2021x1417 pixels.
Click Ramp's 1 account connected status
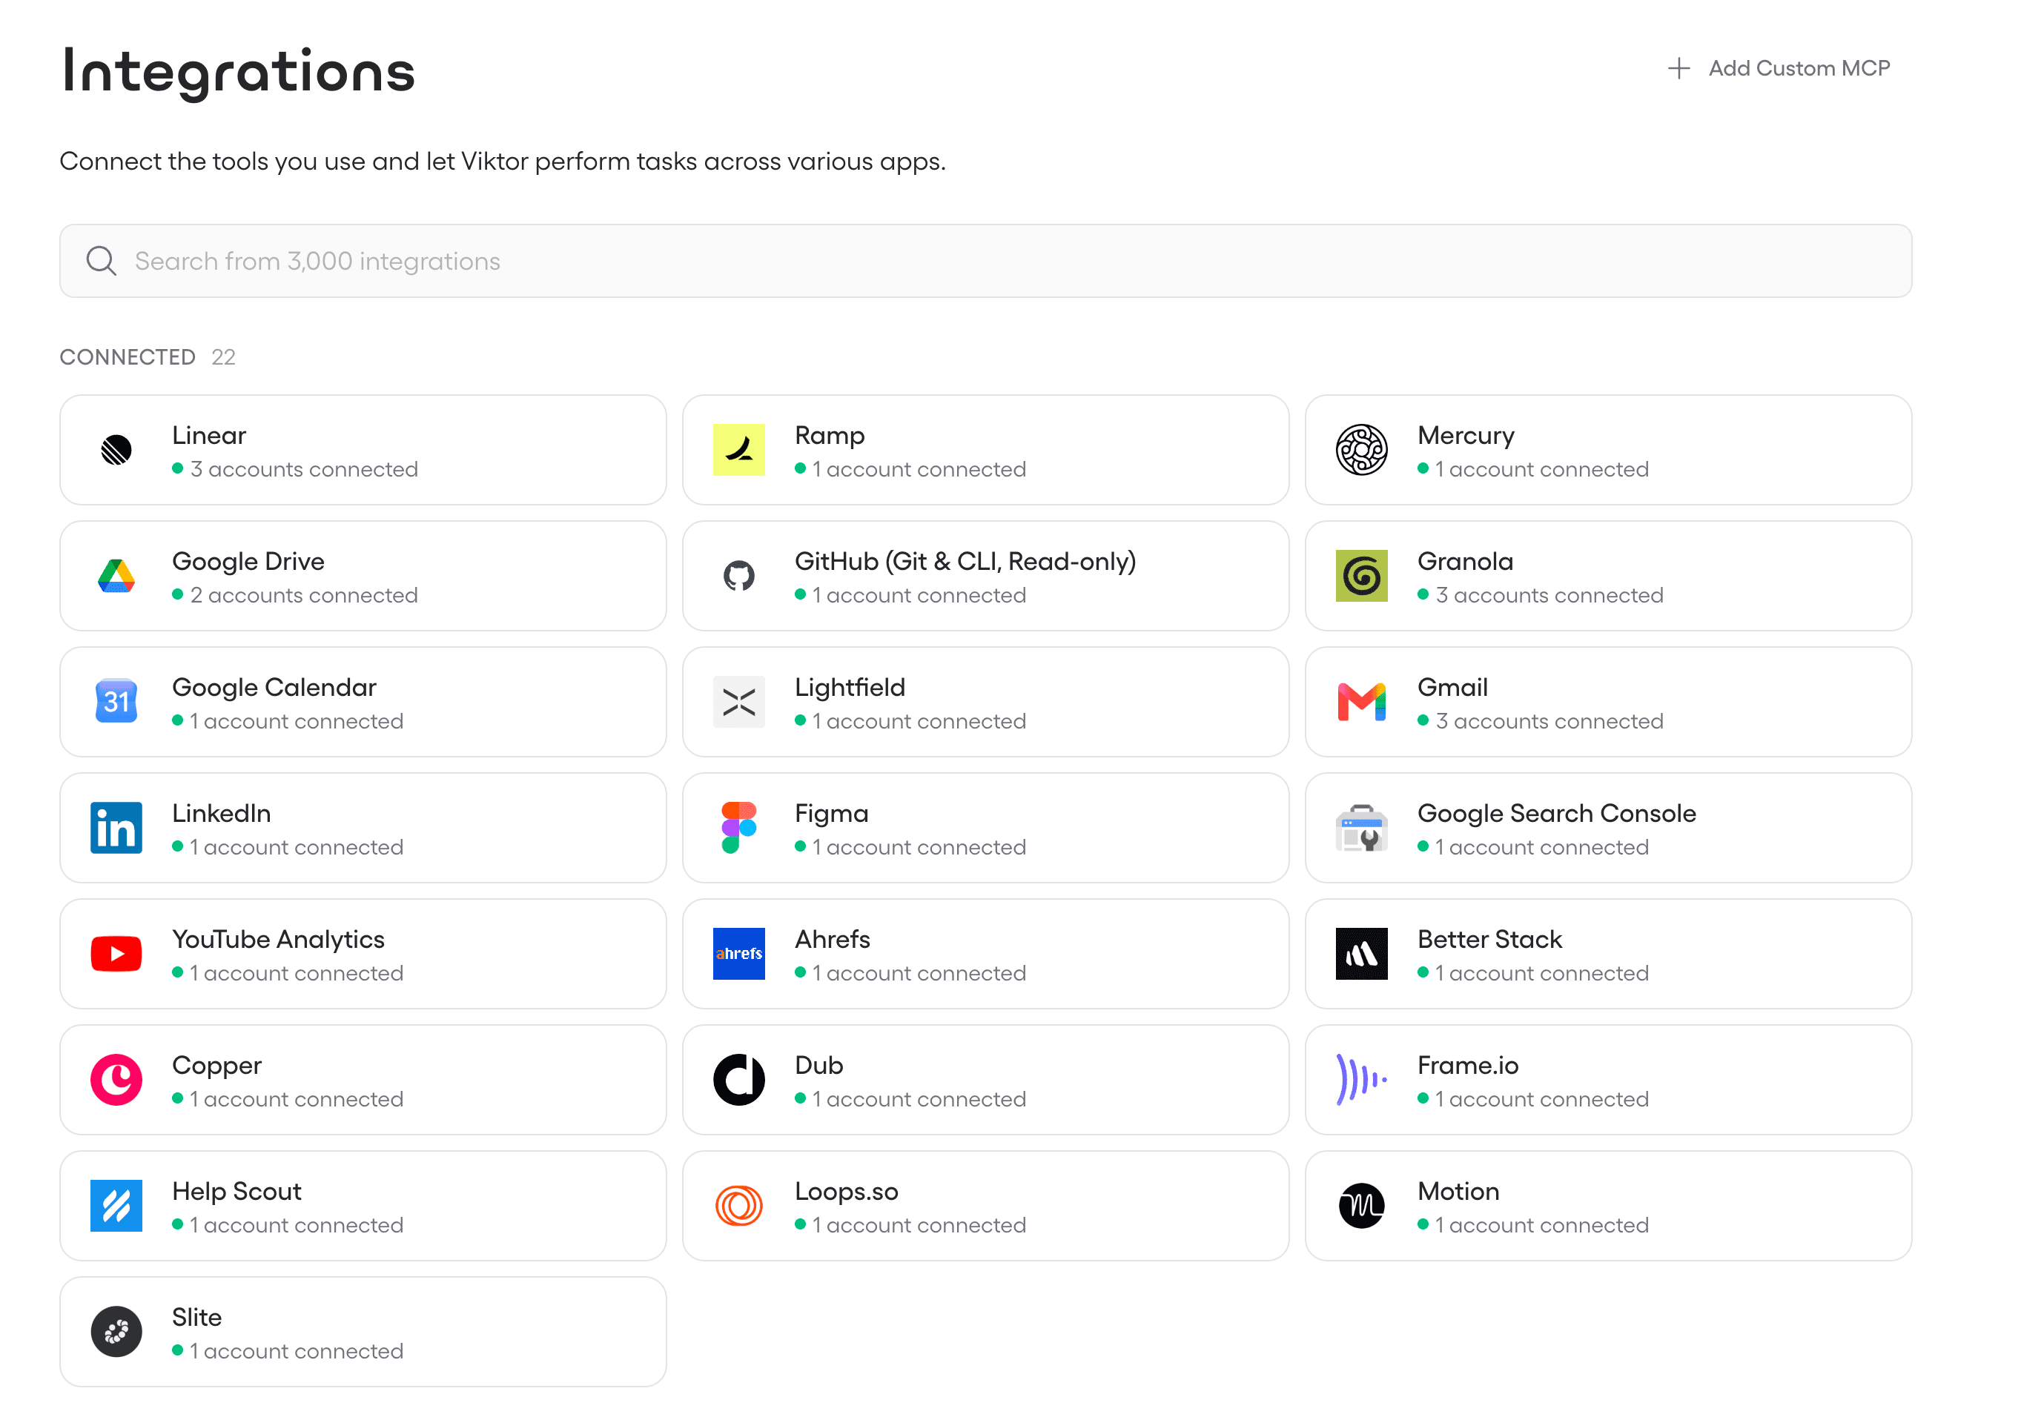click(910, 468)
